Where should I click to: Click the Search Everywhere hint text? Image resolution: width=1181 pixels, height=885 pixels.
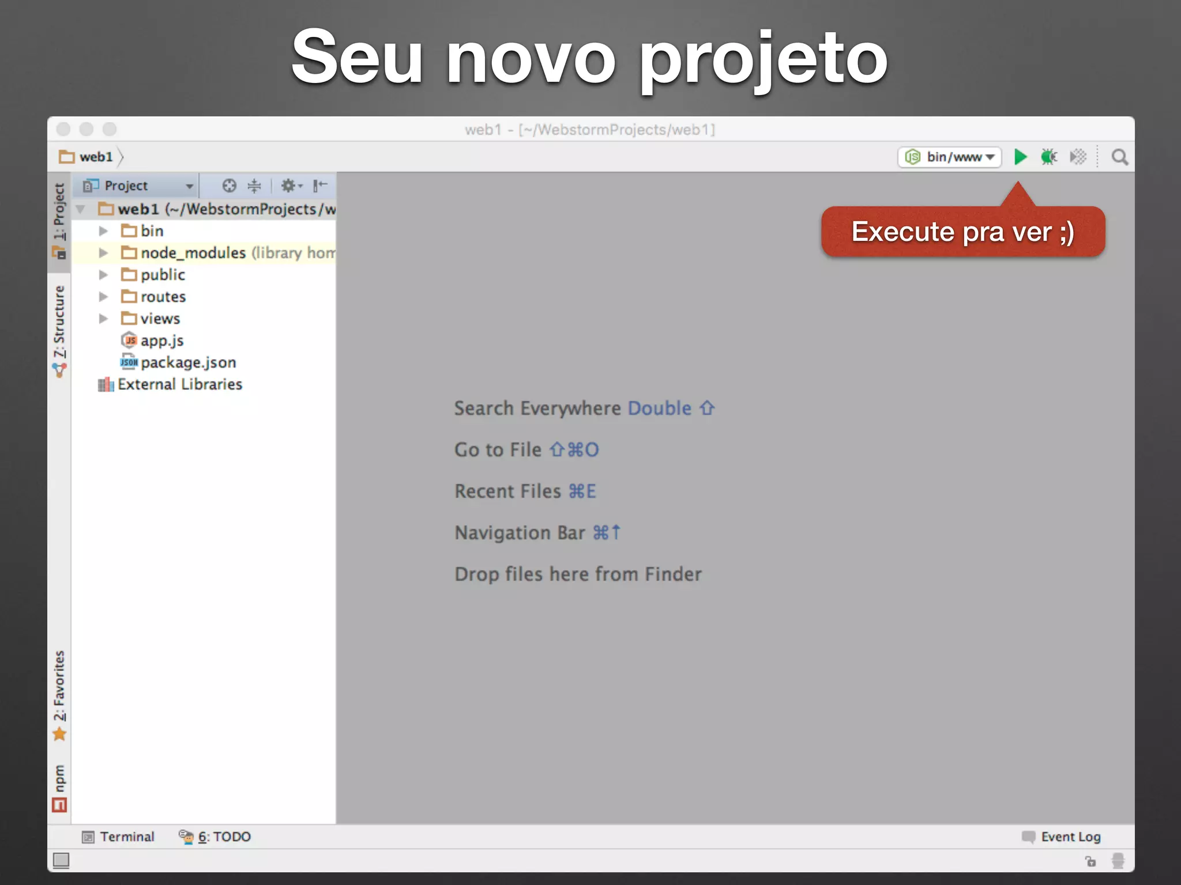584,408
